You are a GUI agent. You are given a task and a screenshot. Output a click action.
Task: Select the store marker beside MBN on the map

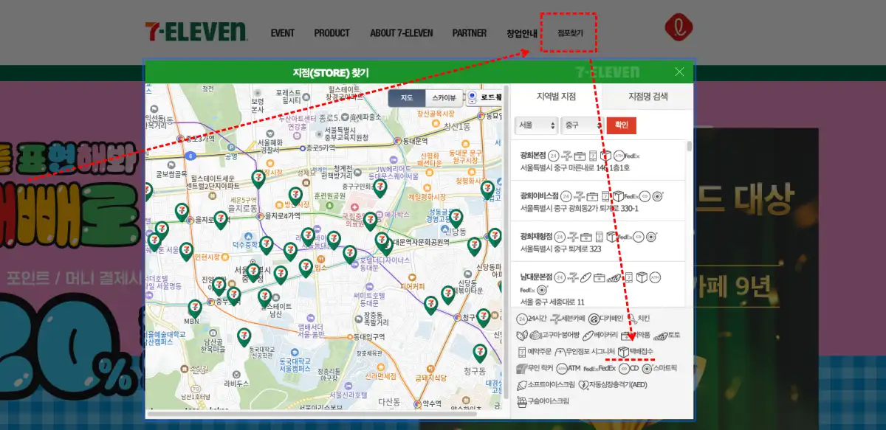click(x=195, y=308)
